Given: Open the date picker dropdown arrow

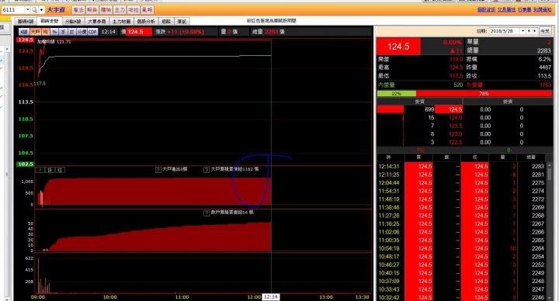Looking at the screenshot, I should click(x=523, y=31).
